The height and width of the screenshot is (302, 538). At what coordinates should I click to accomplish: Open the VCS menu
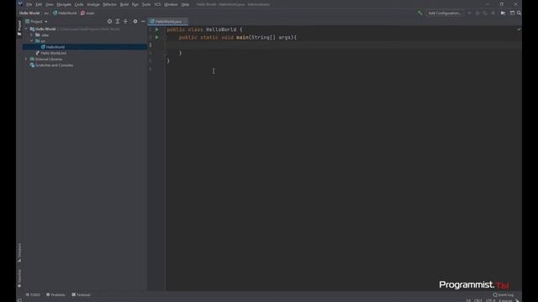157,4
